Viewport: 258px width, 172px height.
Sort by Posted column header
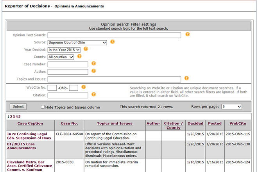pos(215,124)
